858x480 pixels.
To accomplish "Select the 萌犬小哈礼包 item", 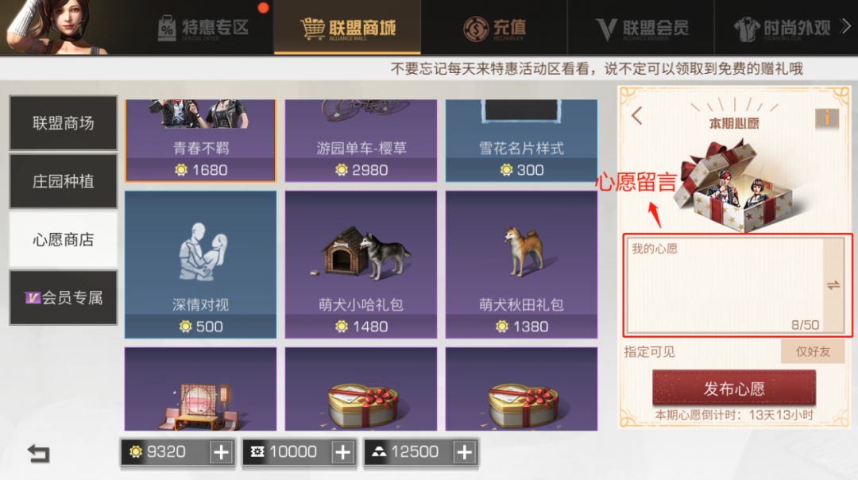I will click(361, 265).
